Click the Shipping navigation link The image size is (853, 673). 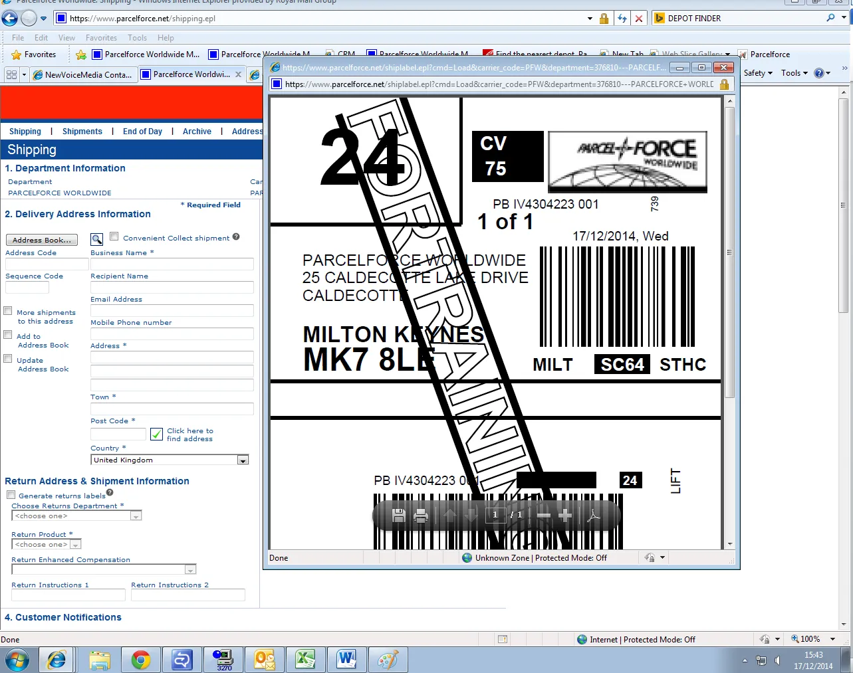(25, 132)
